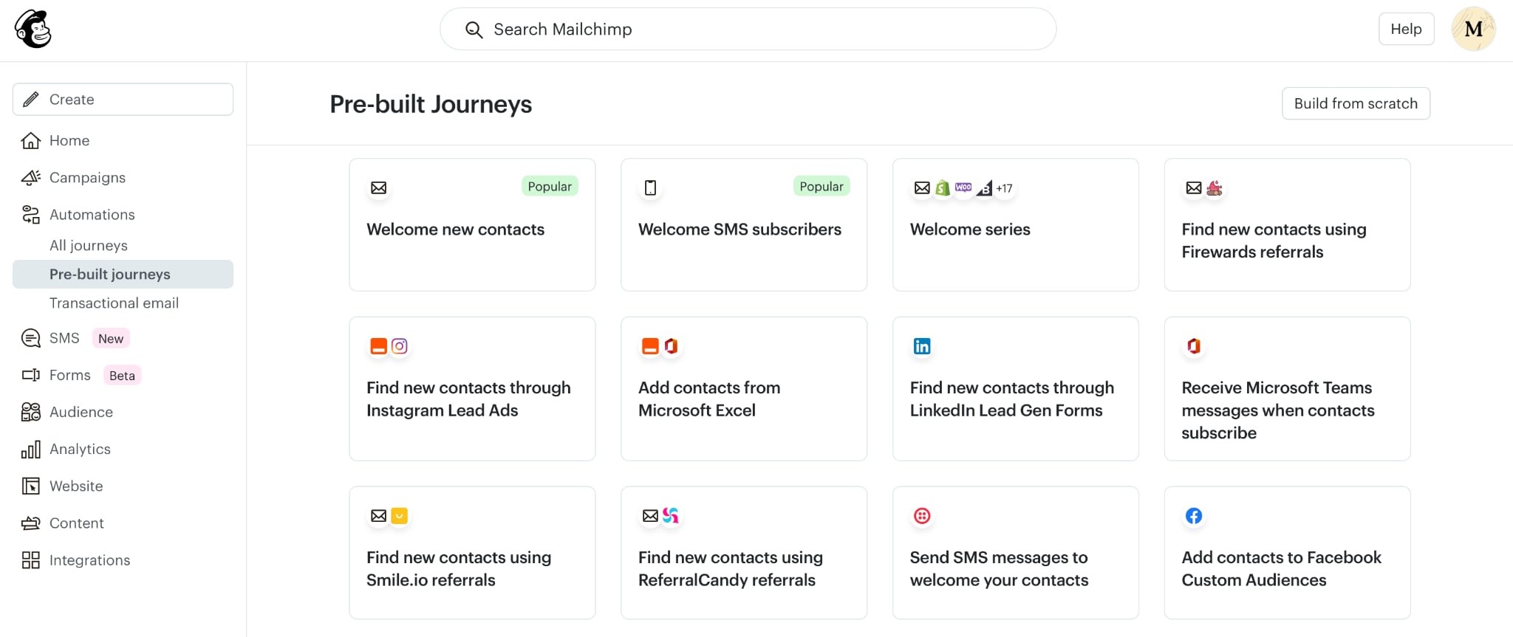Click the Smile.io yellow icon
1513x637 pixels.
coord(400,516)
